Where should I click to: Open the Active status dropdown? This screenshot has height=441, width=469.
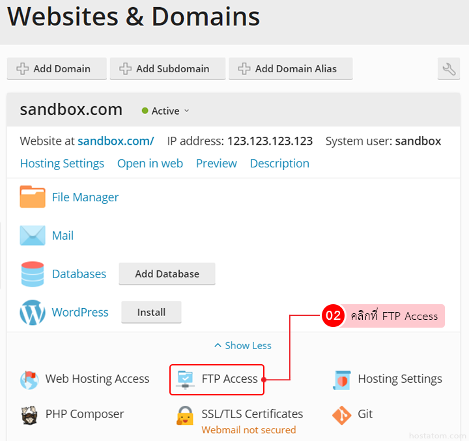tap(166, 111)
